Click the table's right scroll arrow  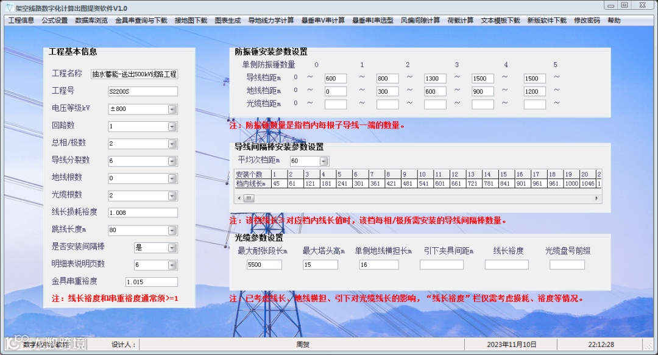click(596, 198)
